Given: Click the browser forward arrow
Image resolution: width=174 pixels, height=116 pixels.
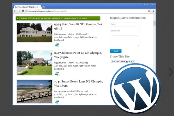Looking at the screenshot, I should pos(19,11).
